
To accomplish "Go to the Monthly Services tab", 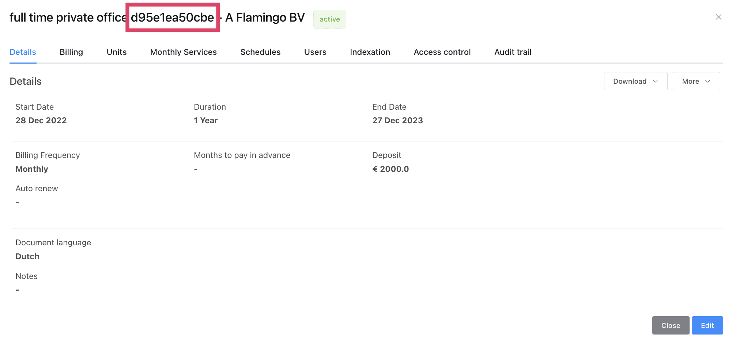I will (183, 52).
